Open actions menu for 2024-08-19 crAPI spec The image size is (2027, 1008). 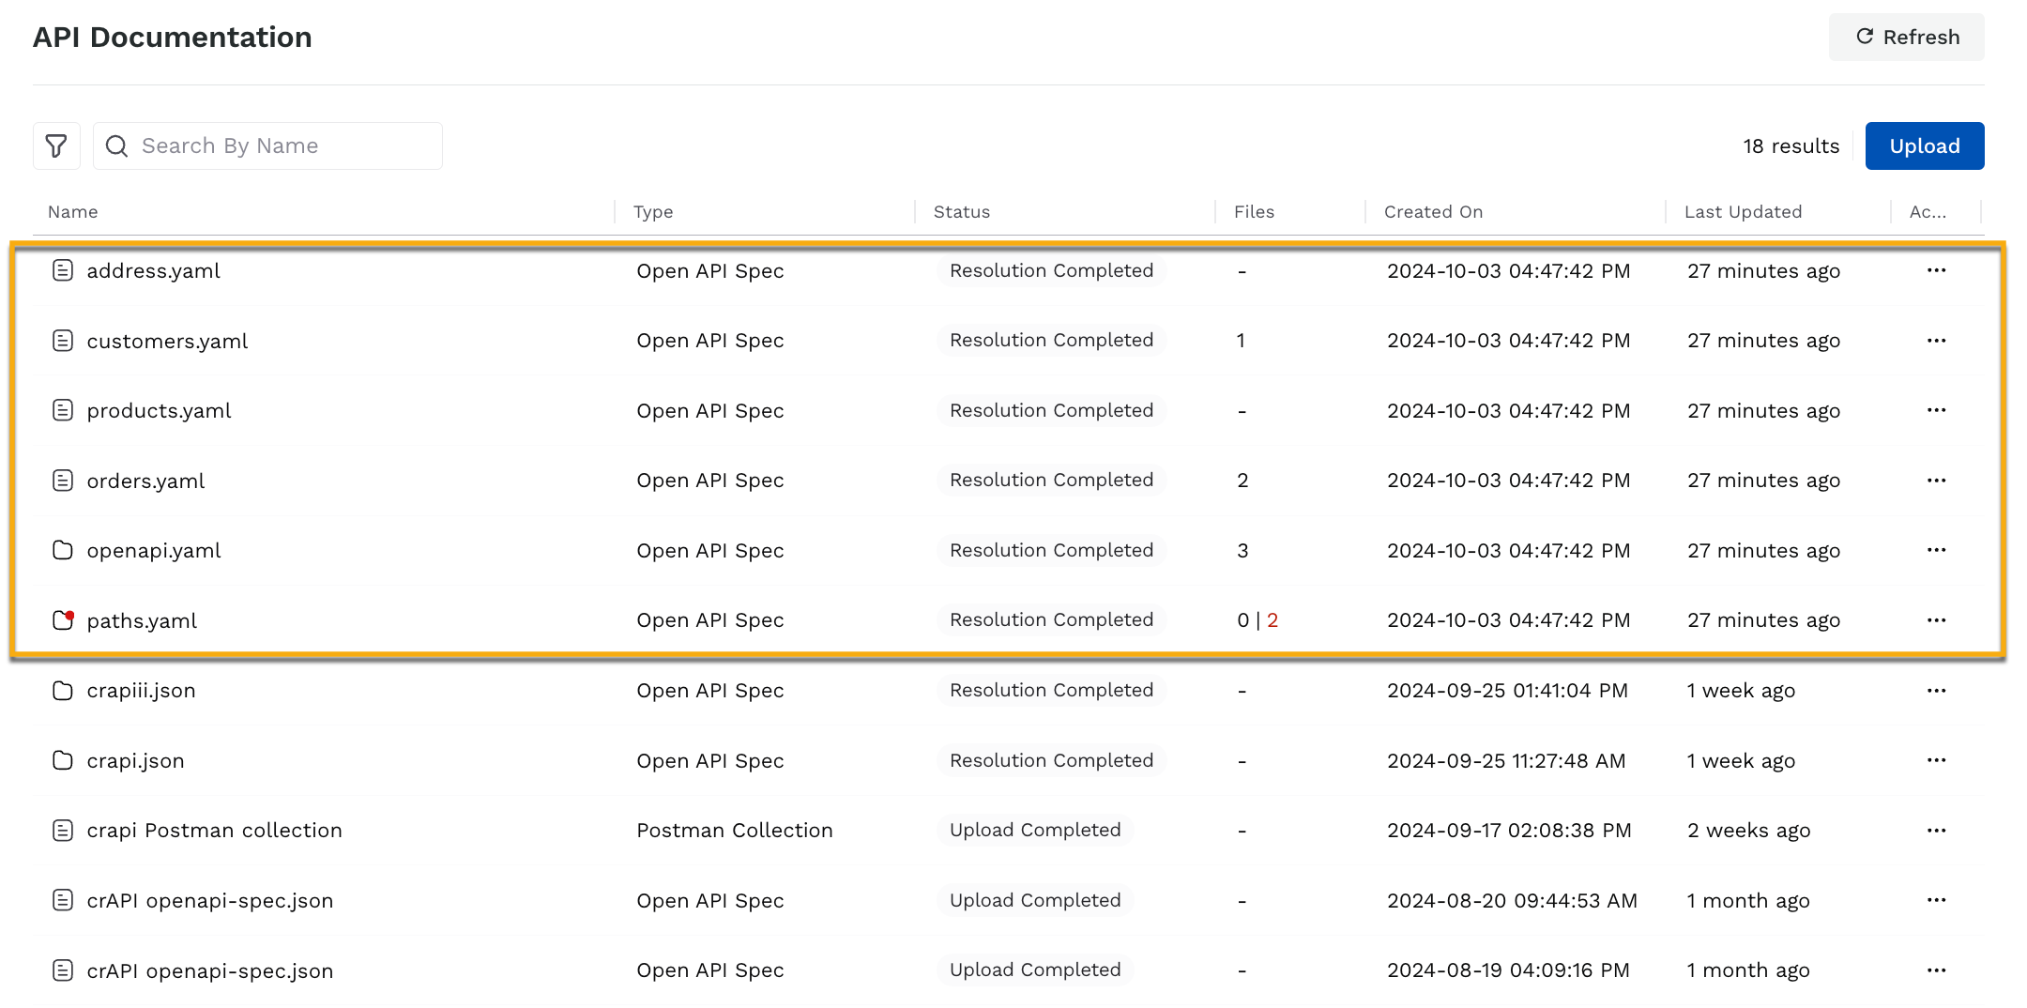tap(1937, 970)
